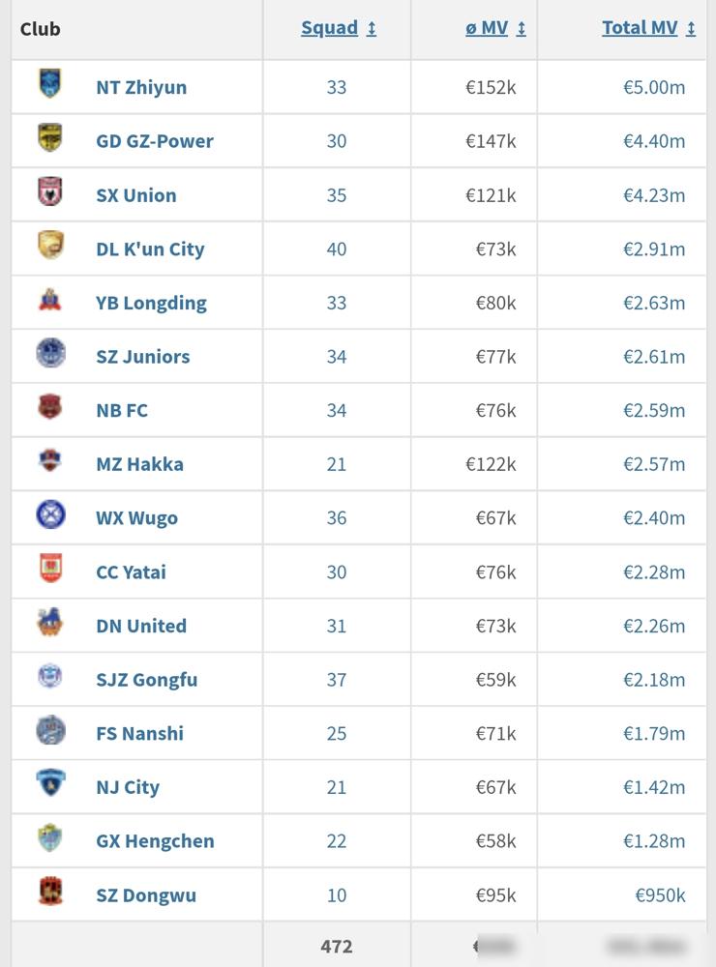The width and height of the screenshot is (716, 967).
Task: Click the DL K'un City crest icon
Action: (50, 247)
